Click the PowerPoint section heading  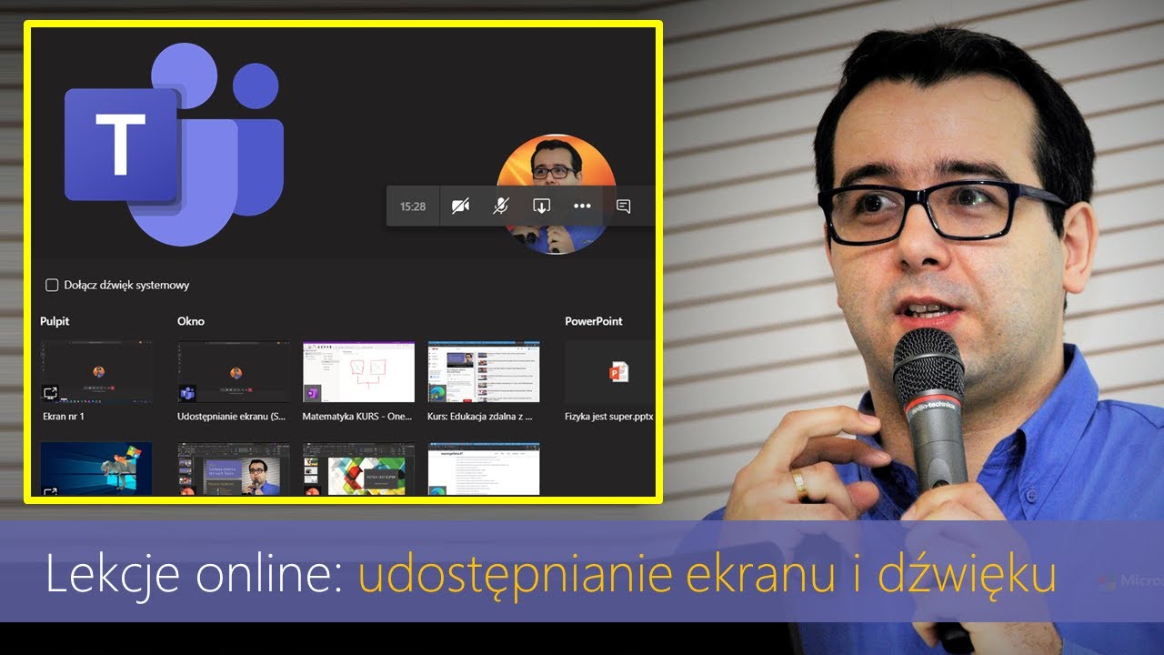coord(594,321)
